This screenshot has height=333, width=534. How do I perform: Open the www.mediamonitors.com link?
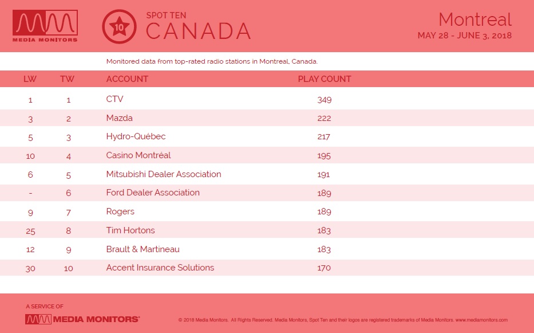[x=481, y=320]
